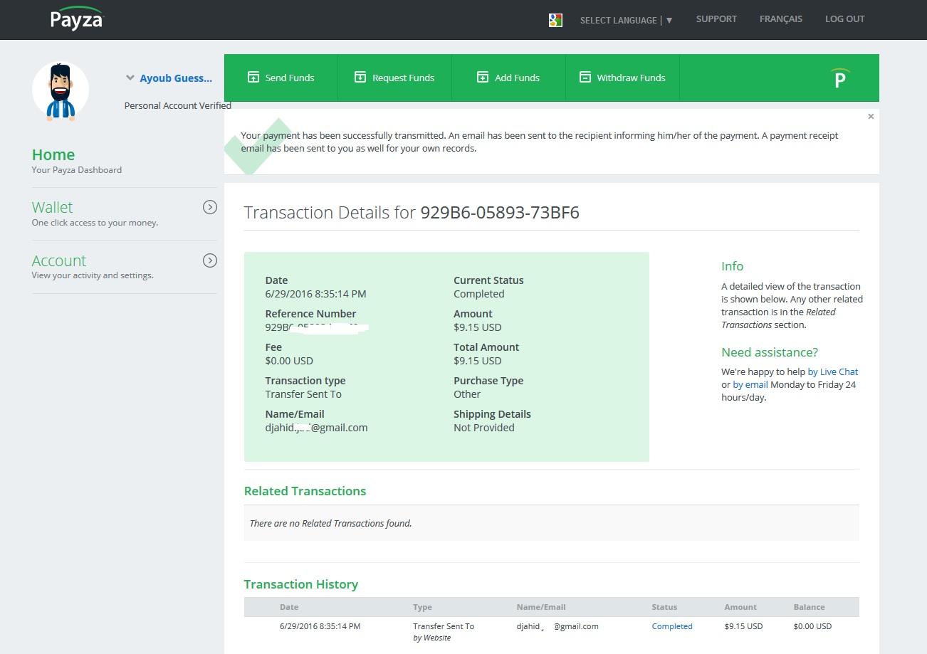Click the Ayoub Guess... account name
The width and height of the screenshot is (927, 654).
pos(176,78)
